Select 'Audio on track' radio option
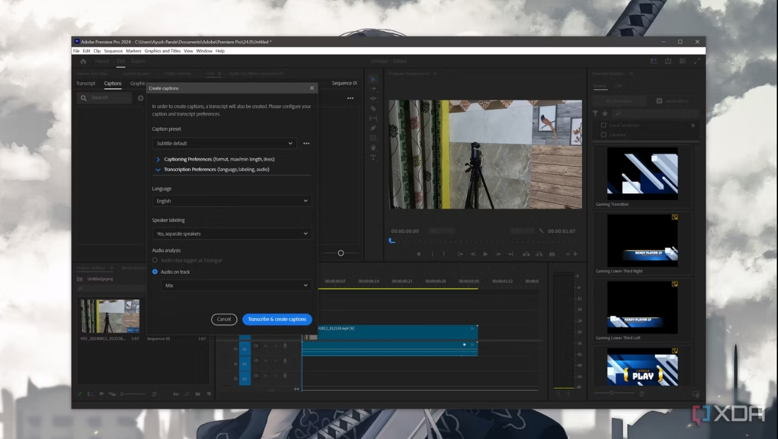 [155, 272]
